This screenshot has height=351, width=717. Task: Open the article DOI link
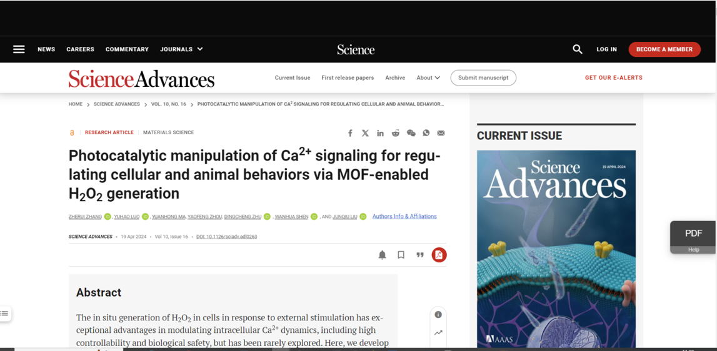point(226,237)
